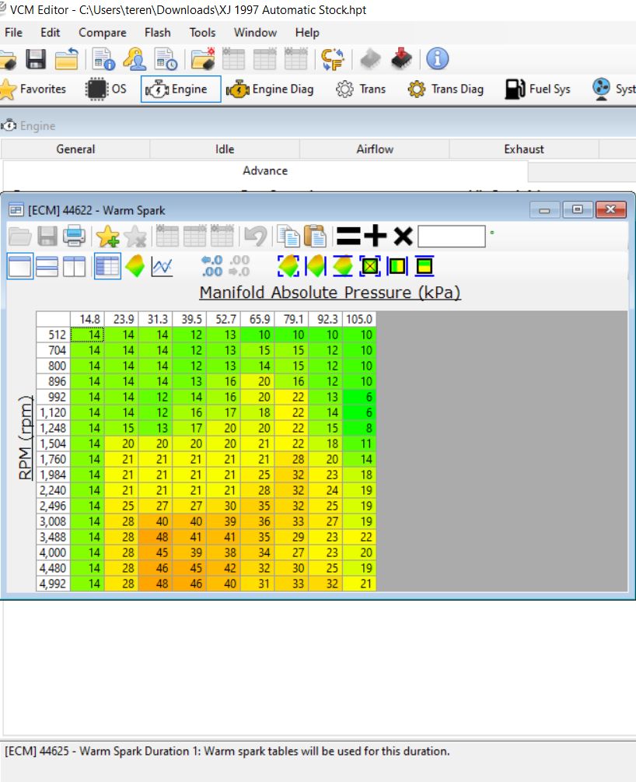Screen dimensions: 636x782
Task: Open the Compare menu
Action: 102,33
